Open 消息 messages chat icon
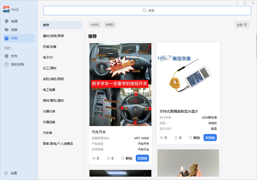The height and width of the screenshot is (180, 257). pos(6,30)
